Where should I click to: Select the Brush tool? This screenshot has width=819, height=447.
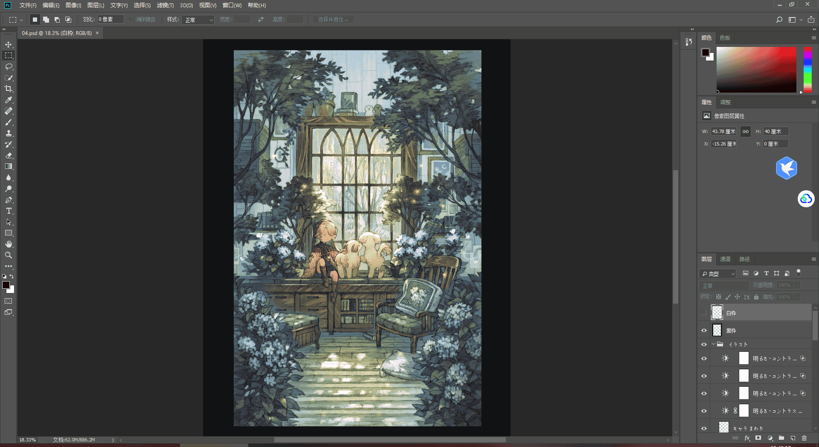pyautogui.click(x=9, y=122)
